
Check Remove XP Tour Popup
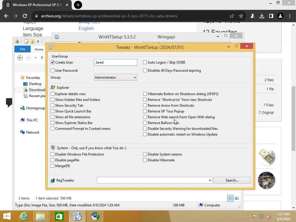coord(145,111)
